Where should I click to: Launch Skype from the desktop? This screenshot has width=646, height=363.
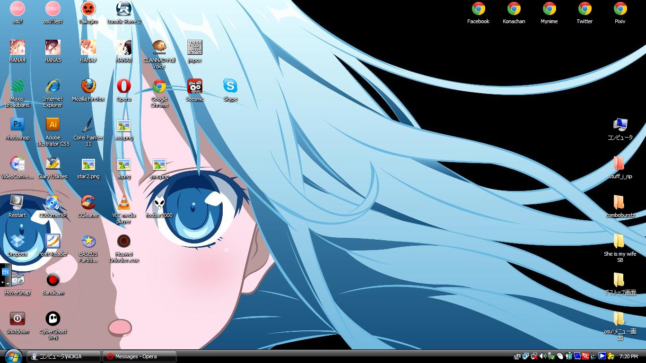230,90
